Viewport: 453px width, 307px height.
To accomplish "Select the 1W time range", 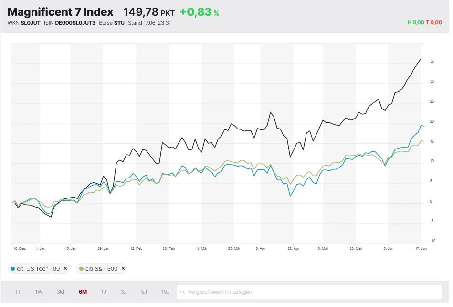I will (39, 292).
